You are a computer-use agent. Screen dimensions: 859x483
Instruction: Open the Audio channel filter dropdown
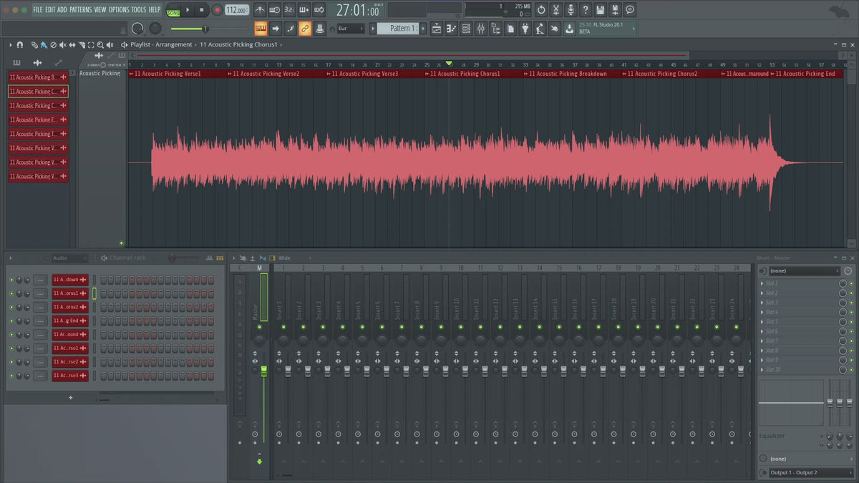pos(68,258)
